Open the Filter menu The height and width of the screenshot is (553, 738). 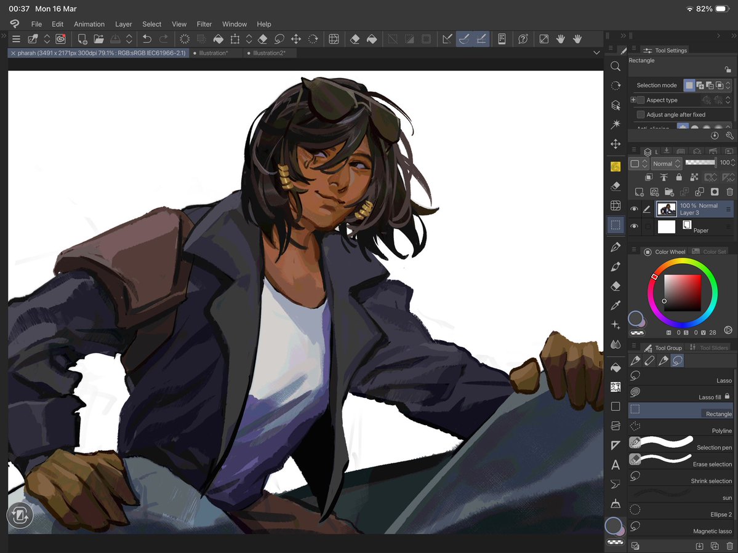(x=204, y=24)
